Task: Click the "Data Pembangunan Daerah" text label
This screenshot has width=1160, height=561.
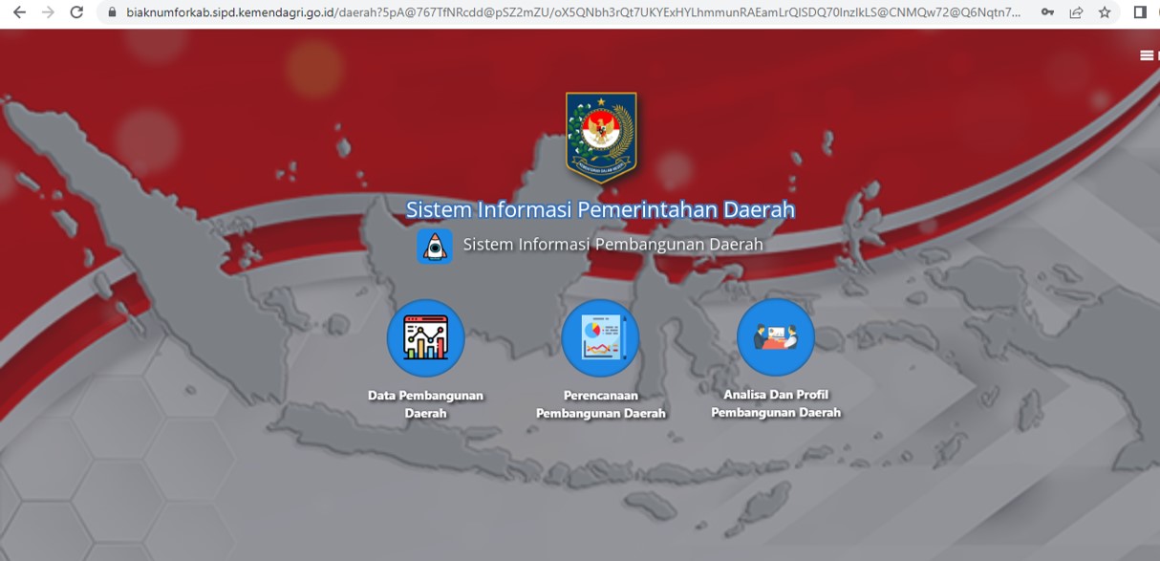Action: (x=425, y=404)
